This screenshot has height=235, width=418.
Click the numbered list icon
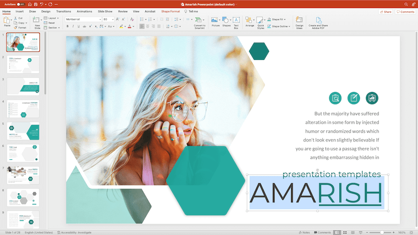150,19
